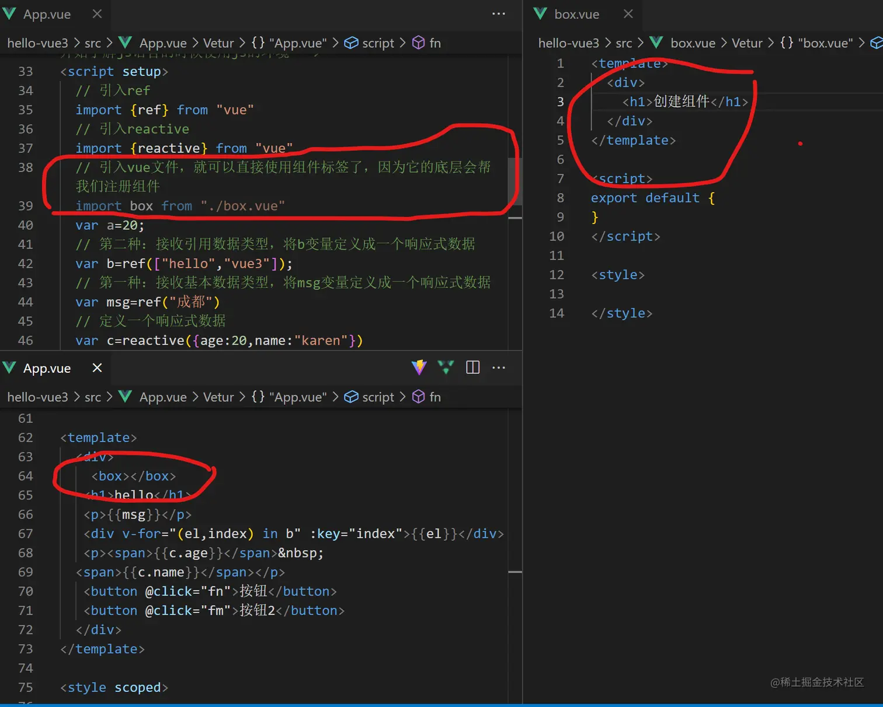883x707 pixels.
Task: Click the '<script setup>' line in App.vue
Action: point(114,72)
